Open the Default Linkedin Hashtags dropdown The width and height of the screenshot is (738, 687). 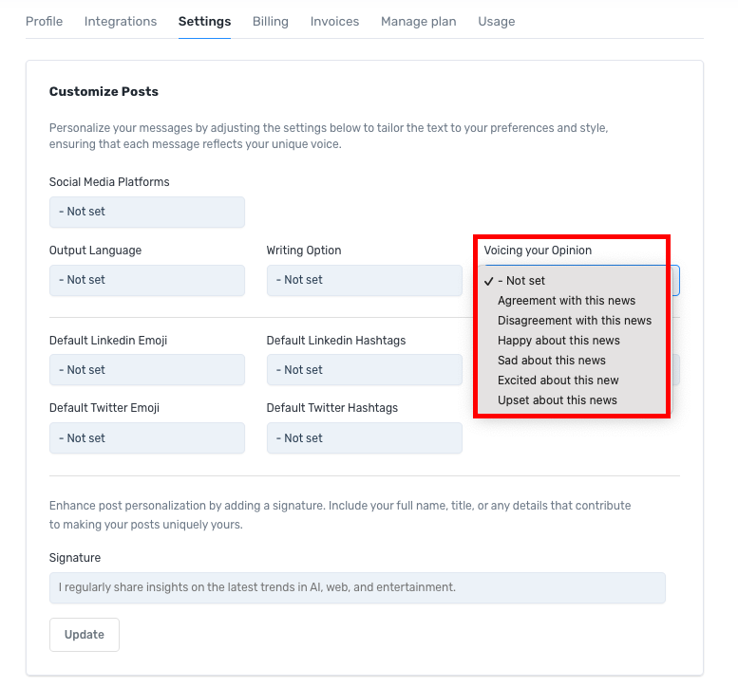(364, 370)
